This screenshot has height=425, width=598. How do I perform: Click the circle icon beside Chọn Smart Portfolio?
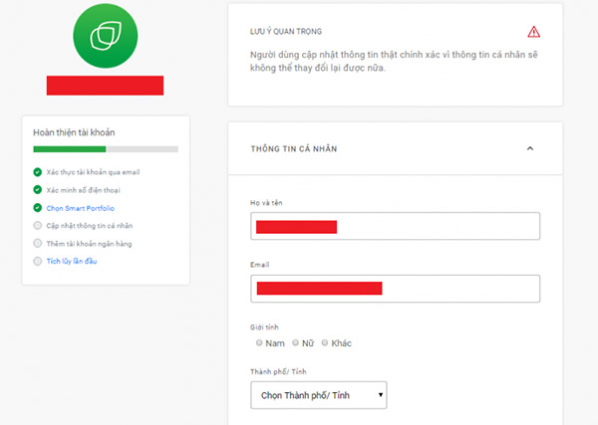[37, 207]
